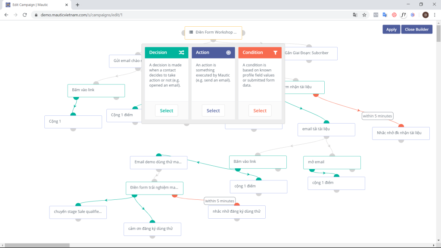Reload the campaign builder page

click(25, 15)
